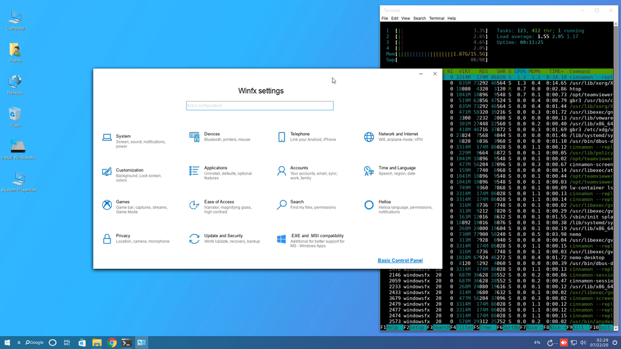Open Customization settings icon
The height and width of the screenshot is (349, 621).
coord(107,172)
